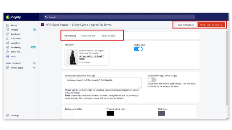Focus the Shopify search field
Image resolution: width=232 pixels, height=130 pixels.
click(119, 17)
